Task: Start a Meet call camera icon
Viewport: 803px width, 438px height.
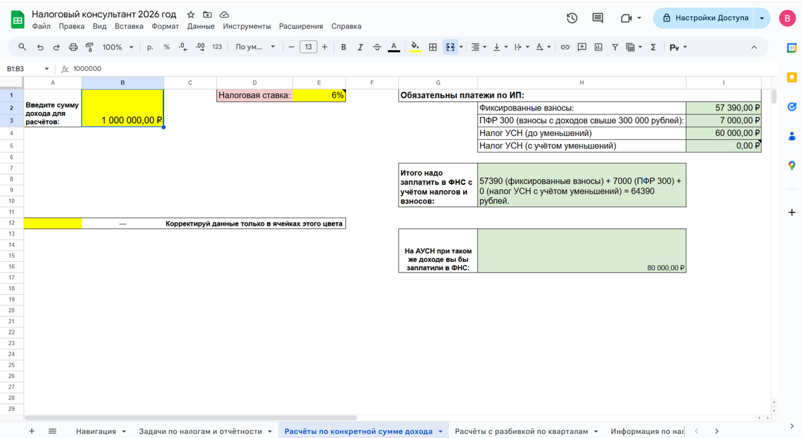Action: click(630, 18)
